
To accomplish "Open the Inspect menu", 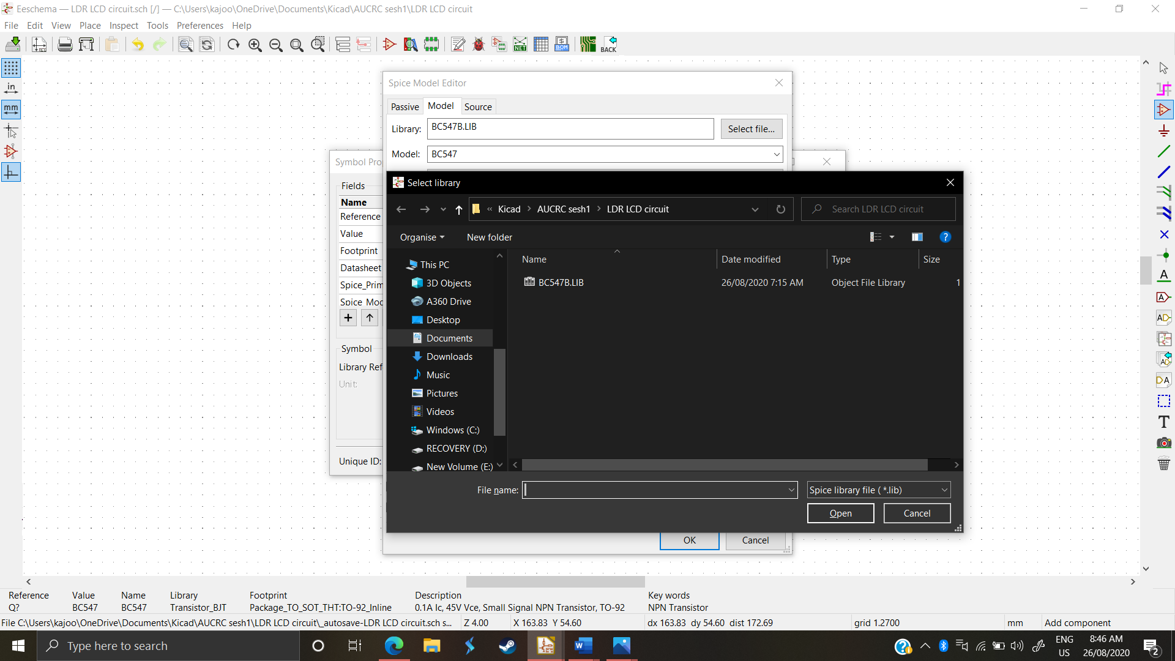I will point(124,25).
